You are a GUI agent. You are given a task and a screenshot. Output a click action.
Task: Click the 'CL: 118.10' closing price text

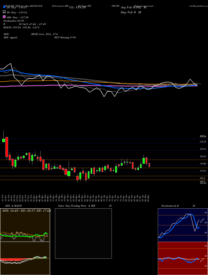coord(77,7)
